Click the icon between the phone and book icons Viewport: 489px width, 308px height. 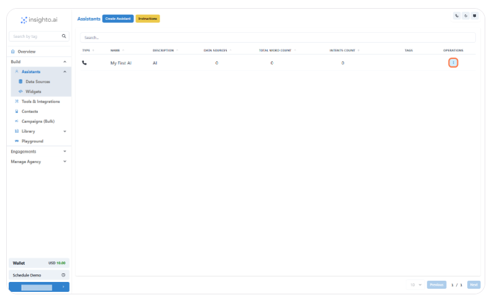[x=465, y=16]
